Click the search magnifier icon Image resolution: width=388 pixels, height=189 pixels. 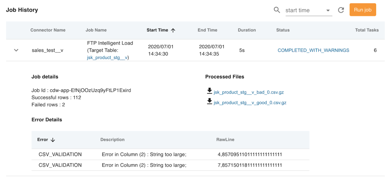pyautogui.click(x=277, y=10)
